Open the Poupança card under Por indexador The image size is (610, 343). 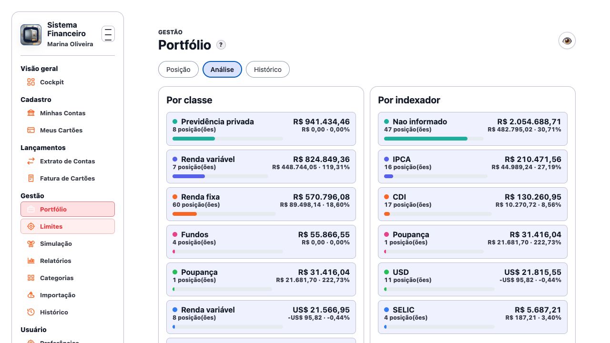(x=473, y=242)
